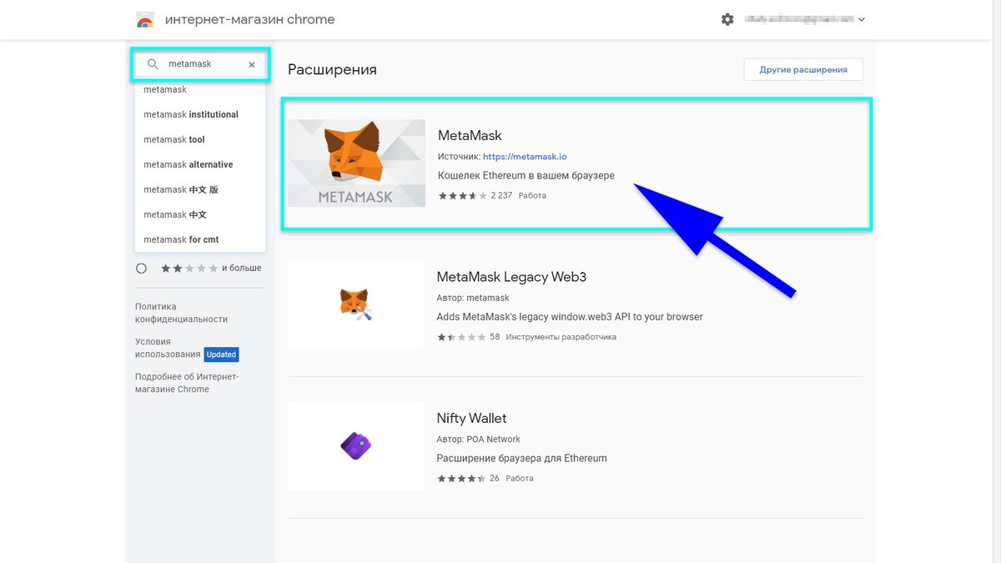This screenshot has width=1001, height=563.
Task: Click 'Adds MetaMask's legacy window.web3 API' description
Action: coord(570,317)
